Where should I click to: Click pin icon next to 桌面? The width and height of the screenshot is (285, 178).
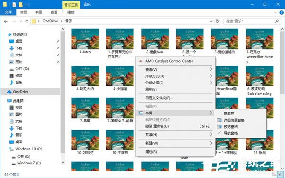click(x=58, y=41)
